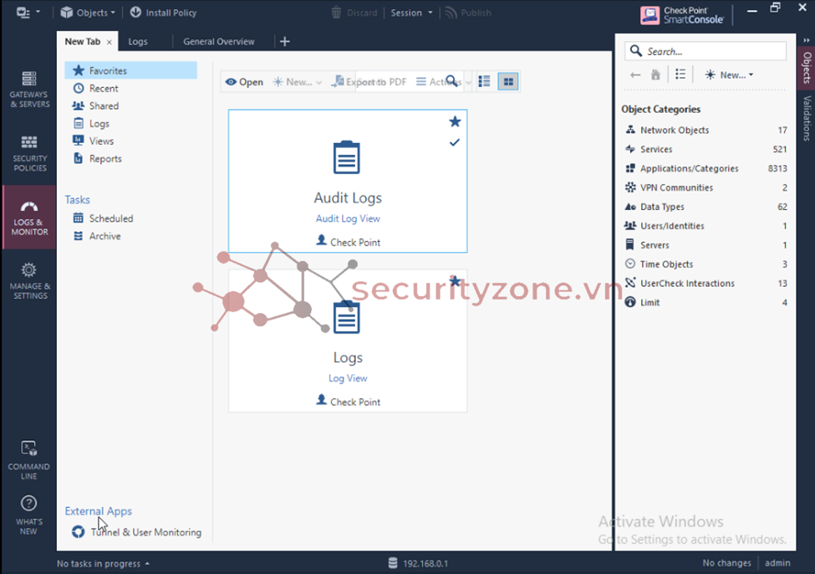
Task: Click Export to PDF in the toolbar
Action: 369,82
